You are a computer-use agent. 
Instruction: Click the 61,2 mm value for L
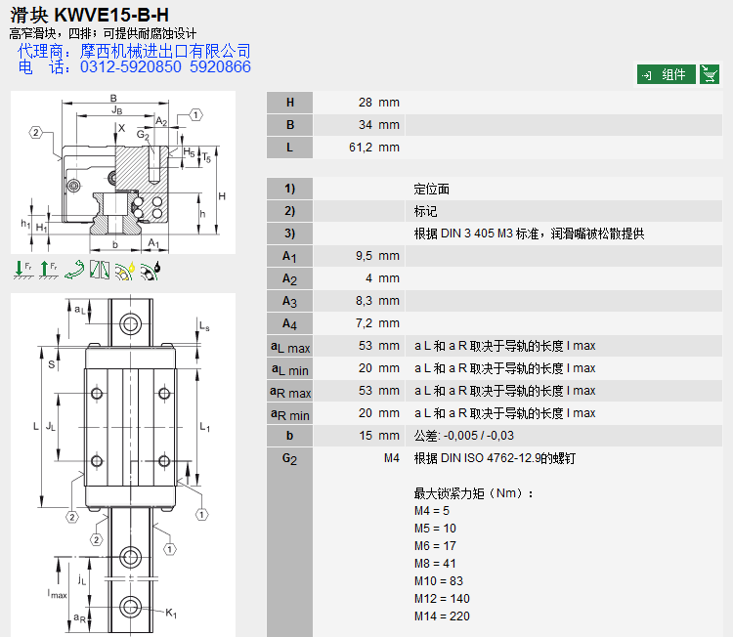pos(373,149)
